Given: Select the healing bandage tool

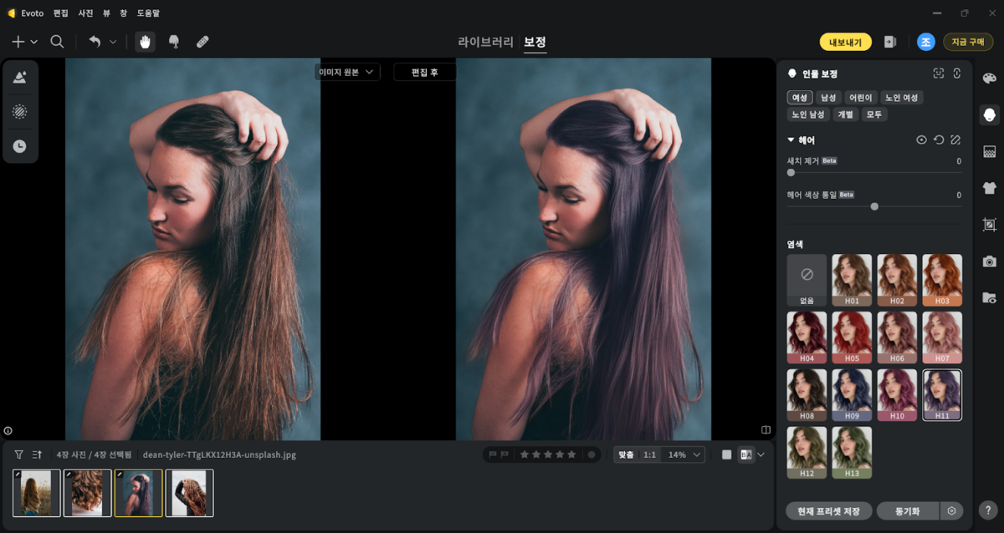Looking at the screenshot, I should pos(202,42).
